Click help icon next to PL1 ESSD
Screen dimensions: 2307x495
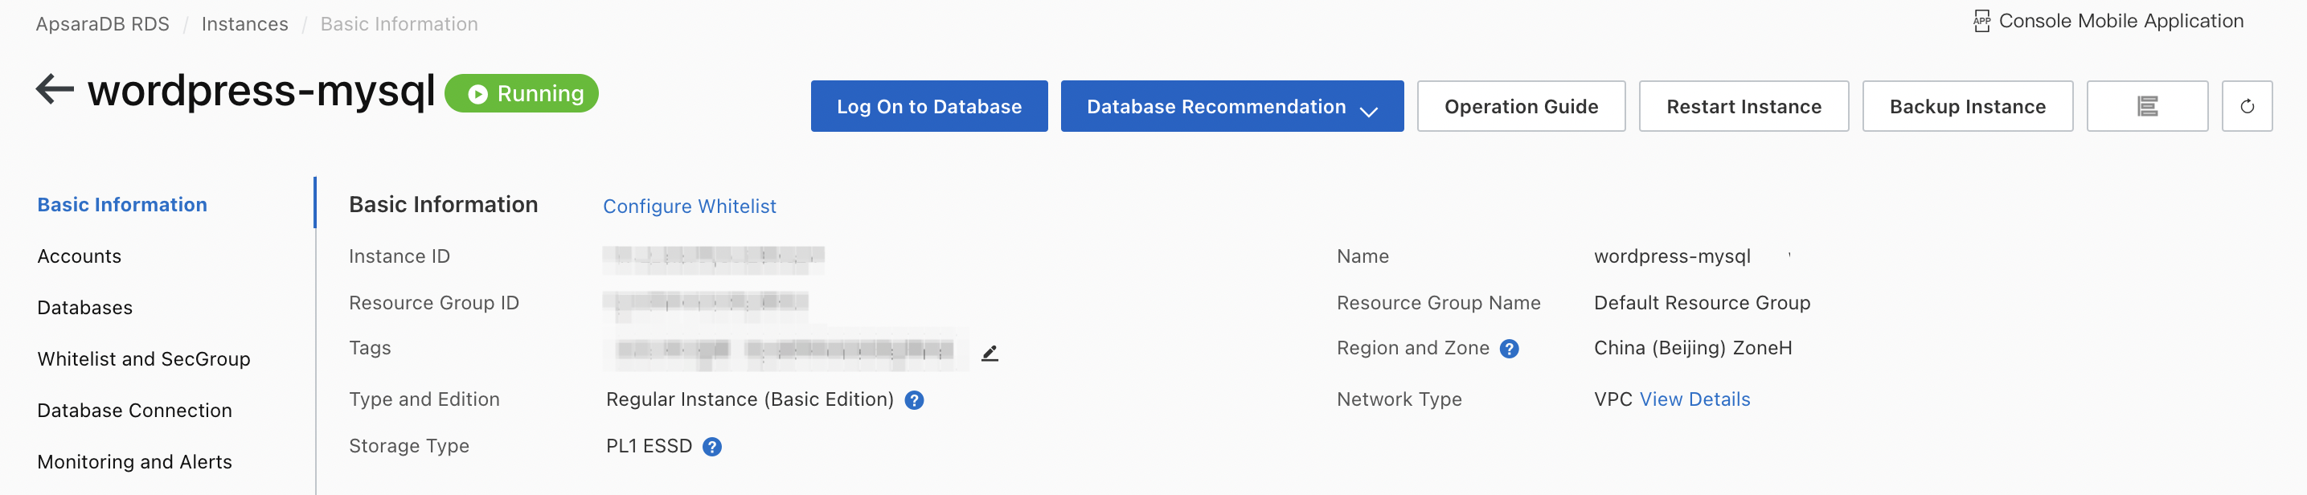[x=711, y=447]
